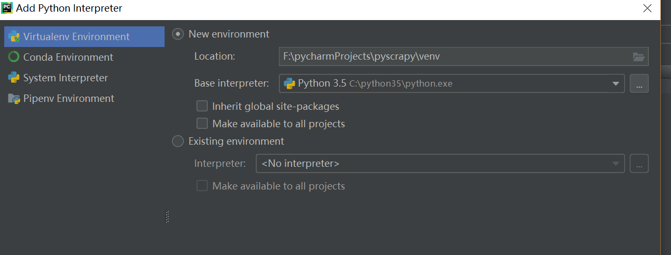The height and width of the screenshot is (255, 671).
Task: Click the Python icon in Base interpreter box
Action: point(289,83)
